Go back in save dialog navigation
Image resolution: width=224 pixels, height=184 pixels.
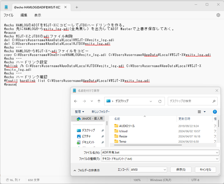coord(76,101)
